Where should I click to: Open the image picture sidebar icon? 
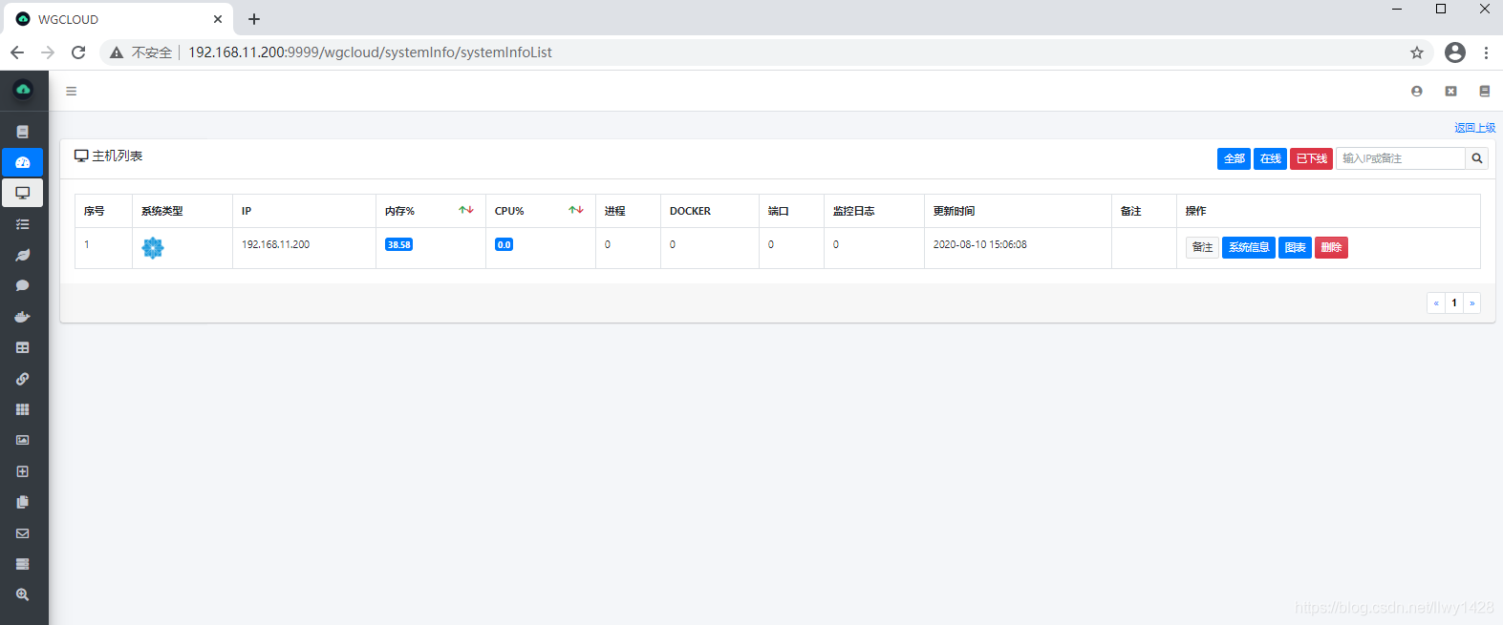[23, 440]
